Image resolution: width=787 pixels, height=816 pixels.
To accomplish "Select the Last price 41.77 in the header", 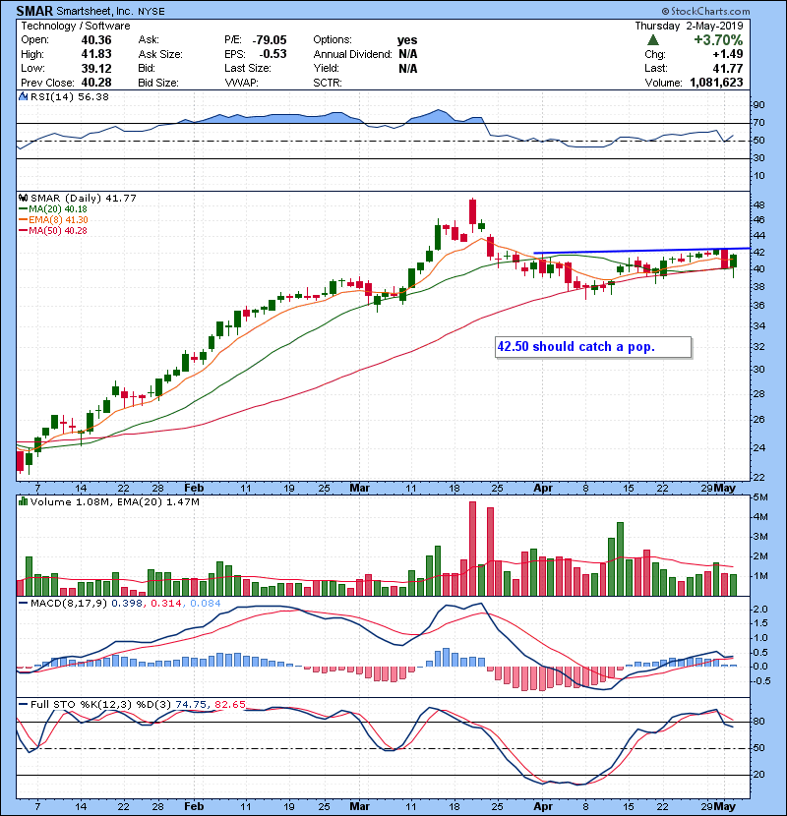I will 728,68.
